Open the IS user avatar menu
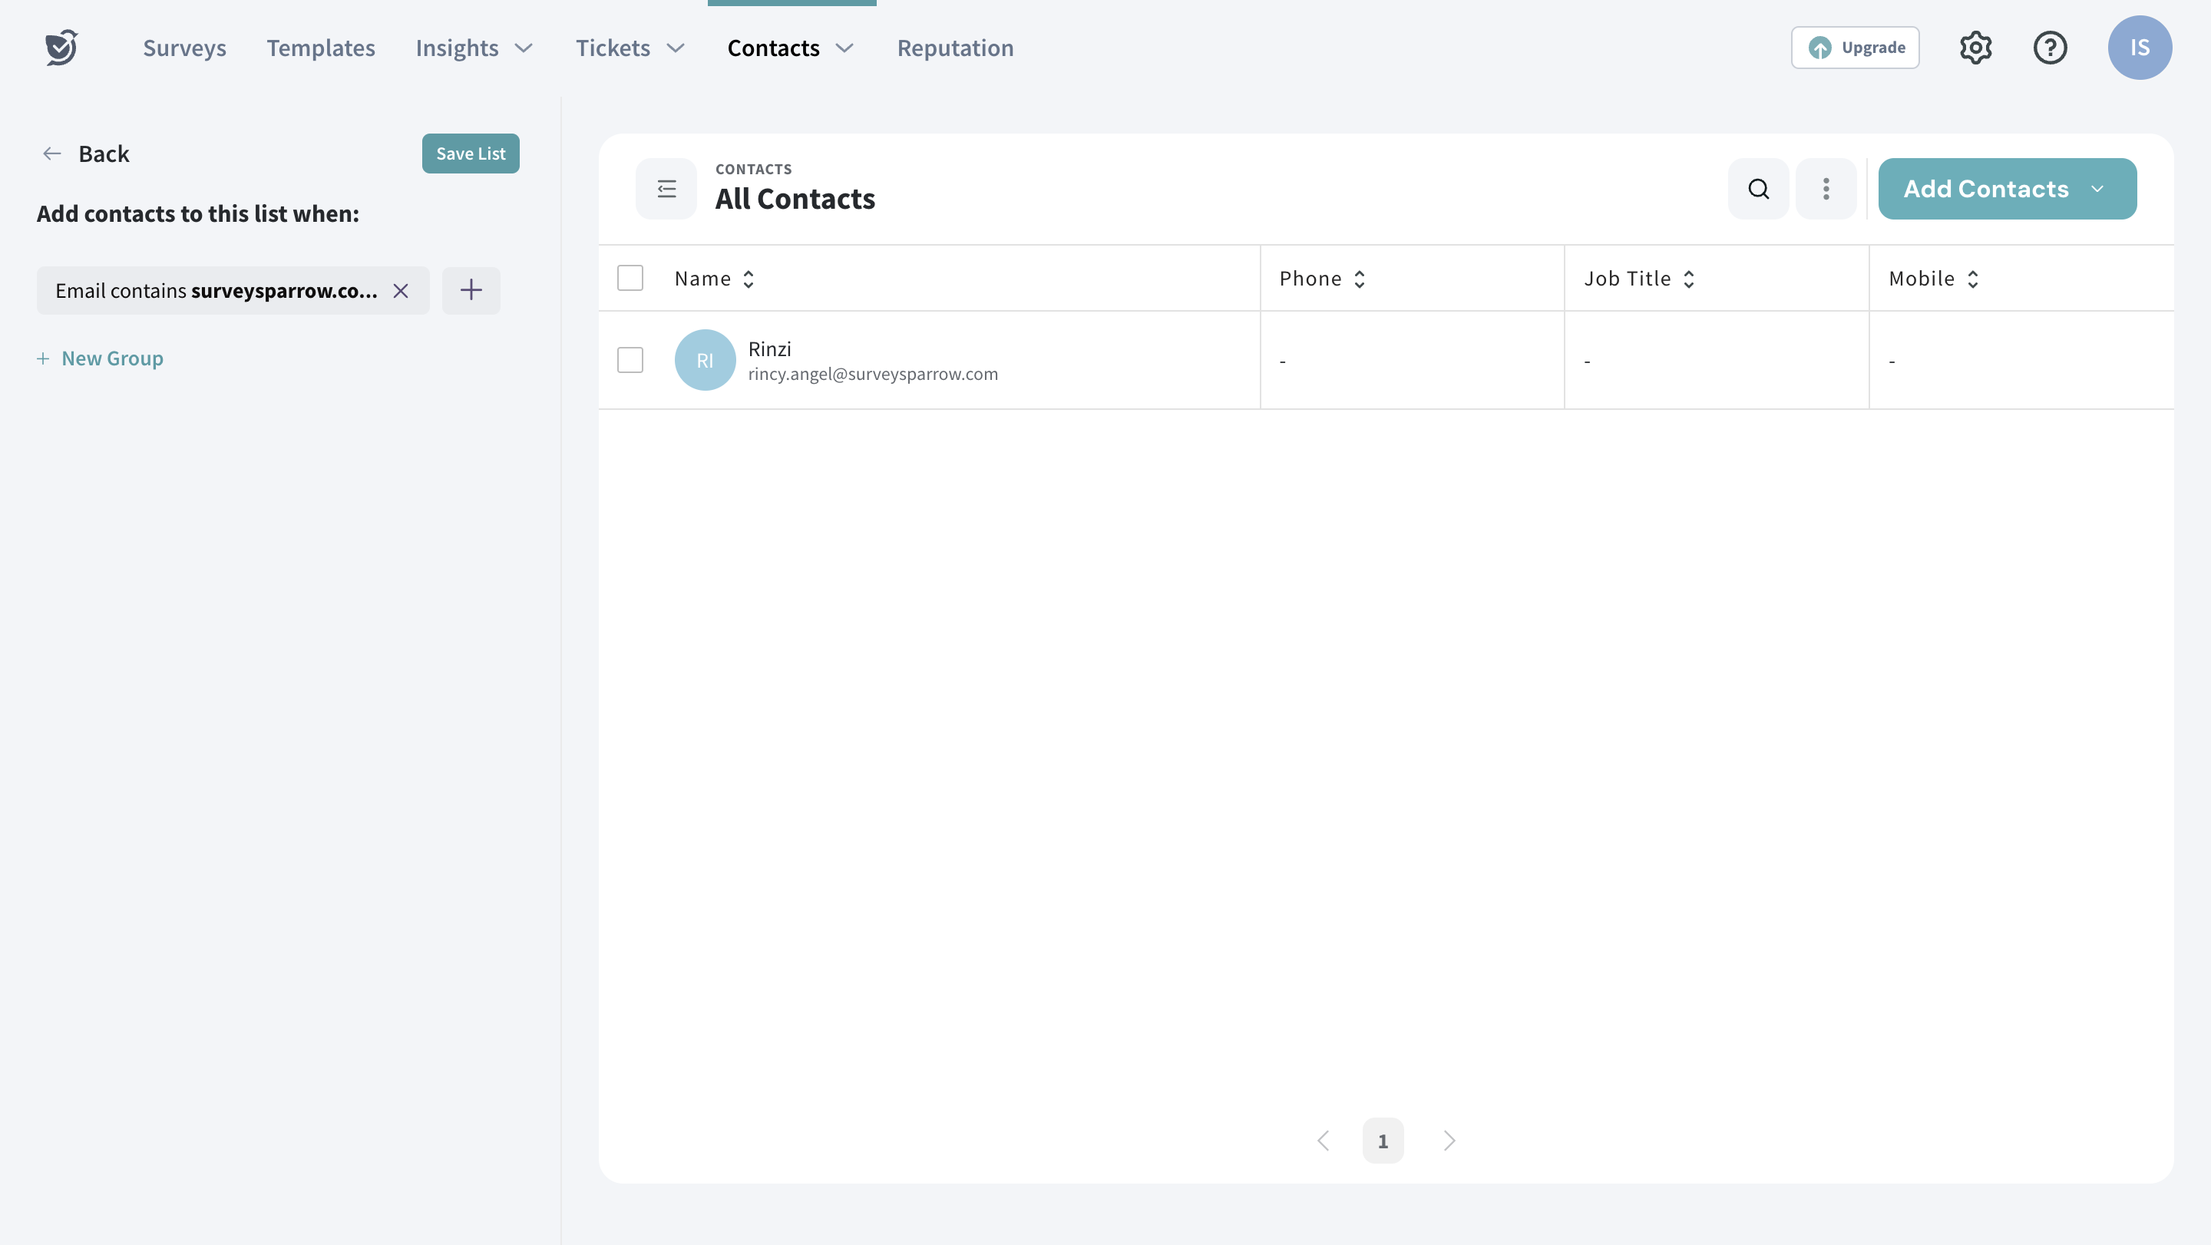Viewport: 2211px width, 1245px height. click(2139, 47)
